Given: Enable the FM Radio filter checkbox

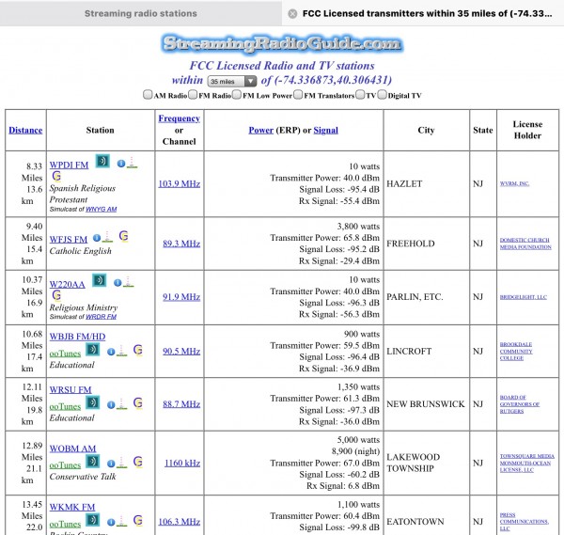Looking at the screenshot, I should [193, 95].
